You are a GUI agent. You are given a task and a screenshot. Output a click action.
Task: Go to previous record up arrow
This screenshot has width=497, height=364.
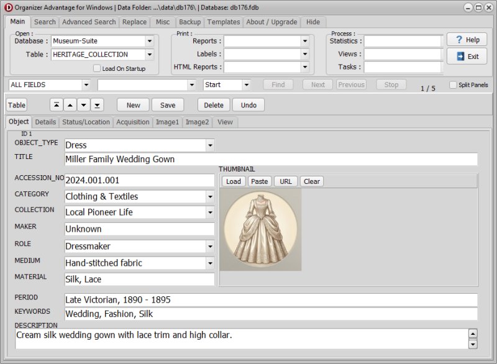tap(70, 105)
